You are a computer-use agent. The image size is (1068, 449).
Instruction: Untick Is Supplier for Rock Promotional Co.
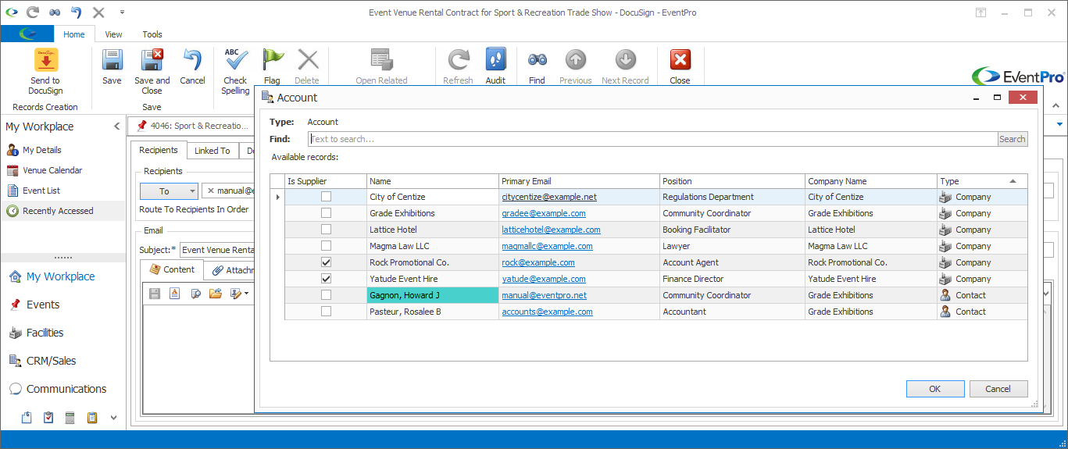(326, 262)
